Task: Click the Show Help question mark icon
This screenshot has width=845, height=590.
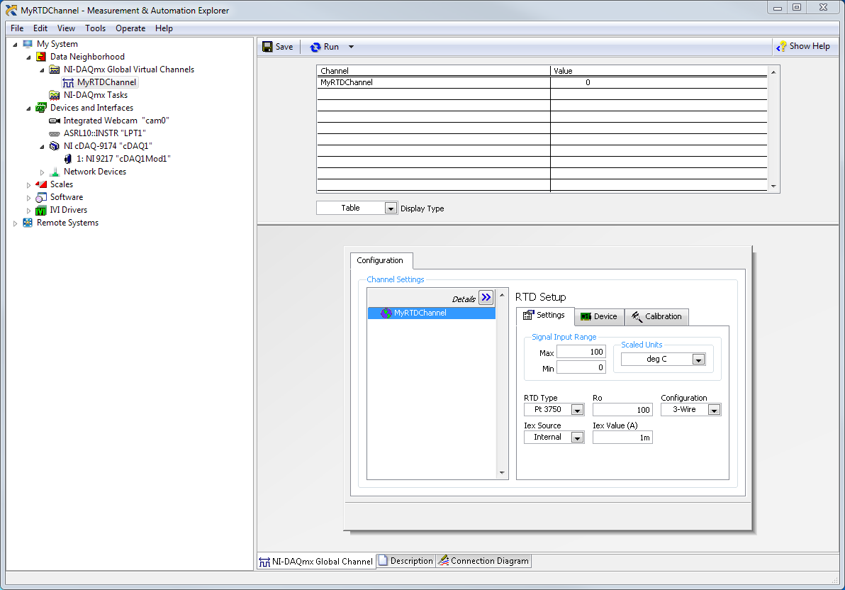Action: click(x=781, y=47)
